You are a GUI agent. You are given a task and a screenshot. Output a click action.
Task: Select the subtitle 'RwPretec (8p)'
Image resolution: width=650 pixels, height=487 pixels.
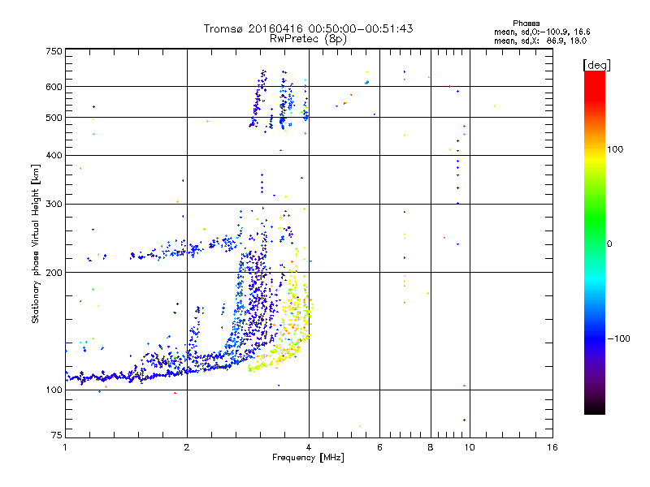click(308, 39)
